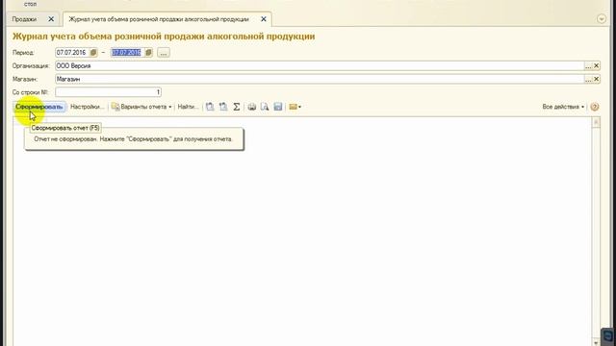The width and height of the screenshot is (616, 346).
Task: Click the Организация input field
Action: point(320,66)
